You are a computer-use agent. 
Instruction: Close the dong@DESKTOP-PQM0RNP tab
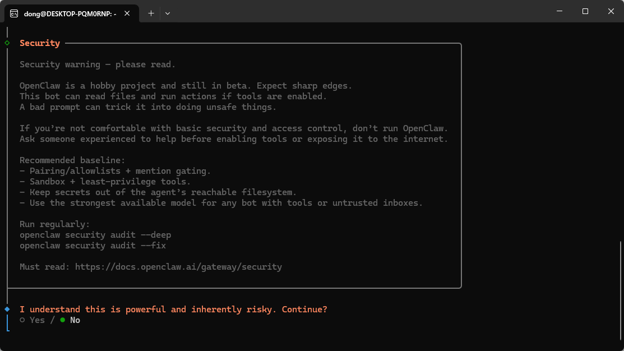127,13
